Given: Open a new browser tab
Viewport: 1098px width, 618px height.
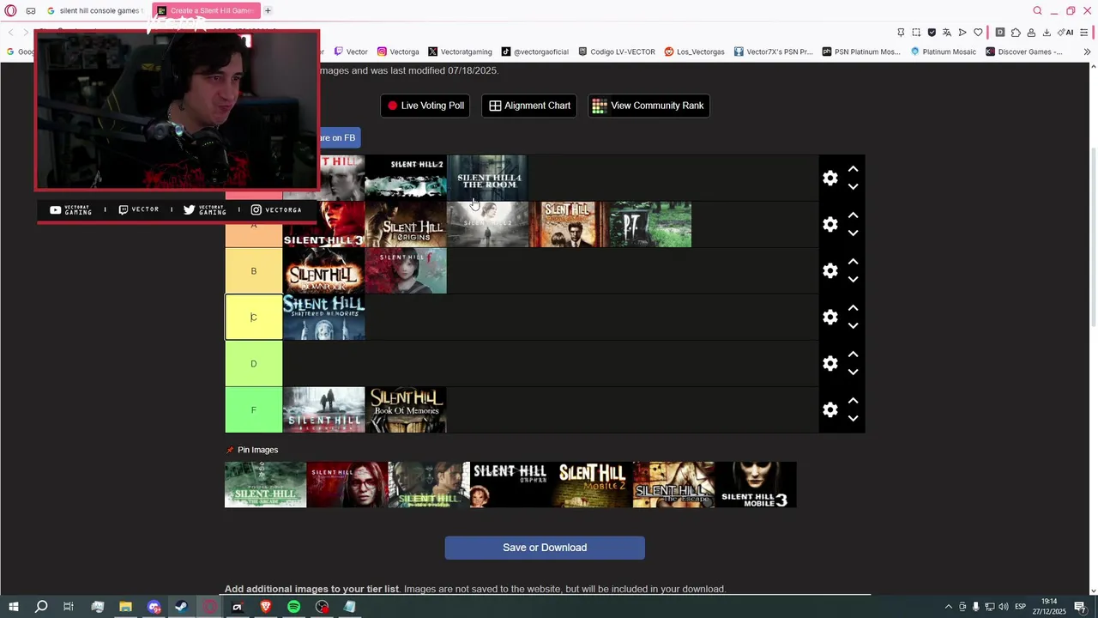Looking at the screenshot, I should (268, 11).
